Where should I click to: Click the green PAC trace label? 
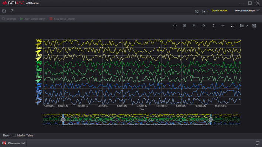[x=39, y=77]
